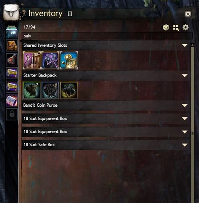Collapse the Shared Inventory Slots section
The width and height of the screenshot is (199, 203).
pyautogui.click(x=185, y=45)
